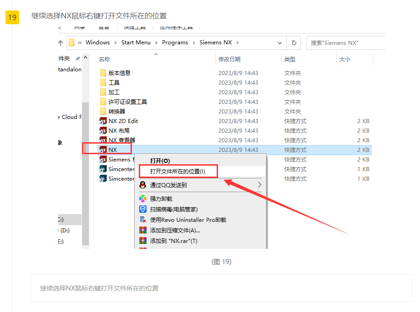This screenshot has width=420, height=312.
Task: Open the address bar history dropdown
Action: pos(280,43)
